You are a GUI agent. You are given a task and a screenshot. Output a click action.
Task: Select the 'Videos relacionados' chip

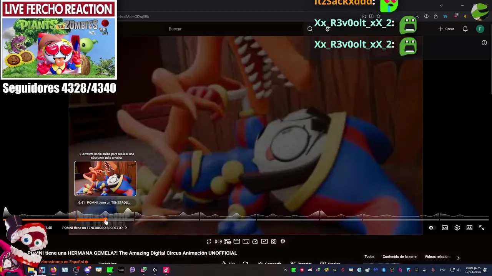point(437,257)
